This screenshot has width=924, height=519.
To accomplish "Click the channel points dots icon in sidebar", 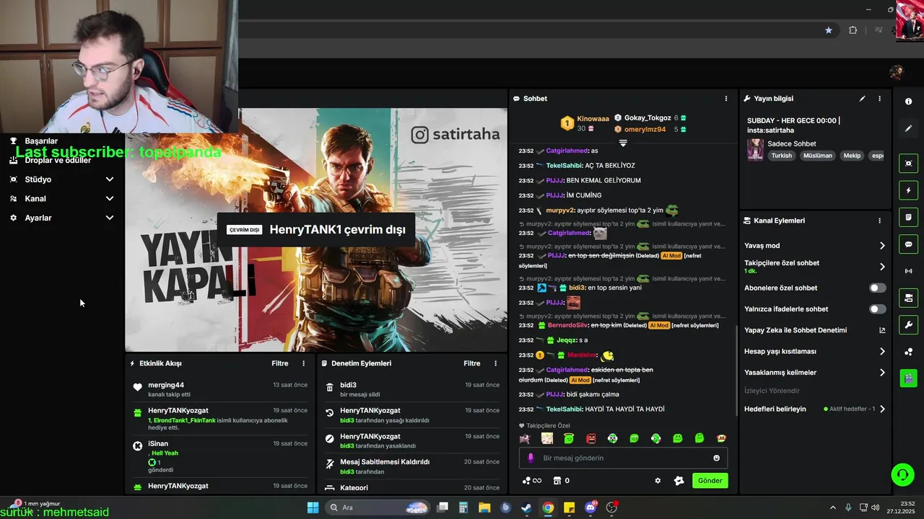I will [908, 352].
